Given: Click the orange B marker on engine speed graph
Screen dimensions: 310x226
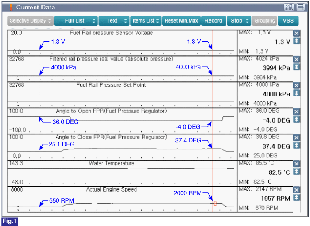Looking at the screenshot, I should pos(215,203).
